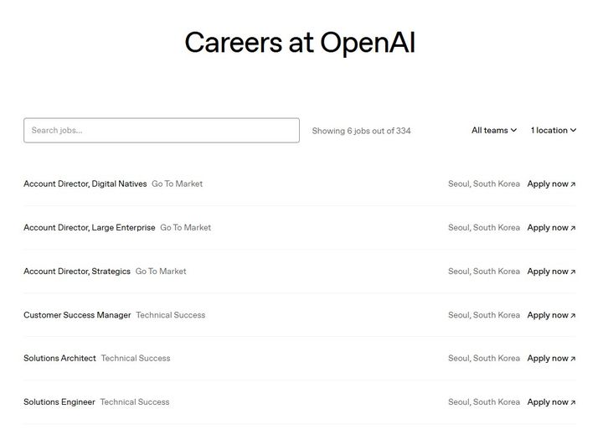This screenshot has width=603, height=440.
Task: Open the Solutions Engineer job listing
Action: coord(59,401)
